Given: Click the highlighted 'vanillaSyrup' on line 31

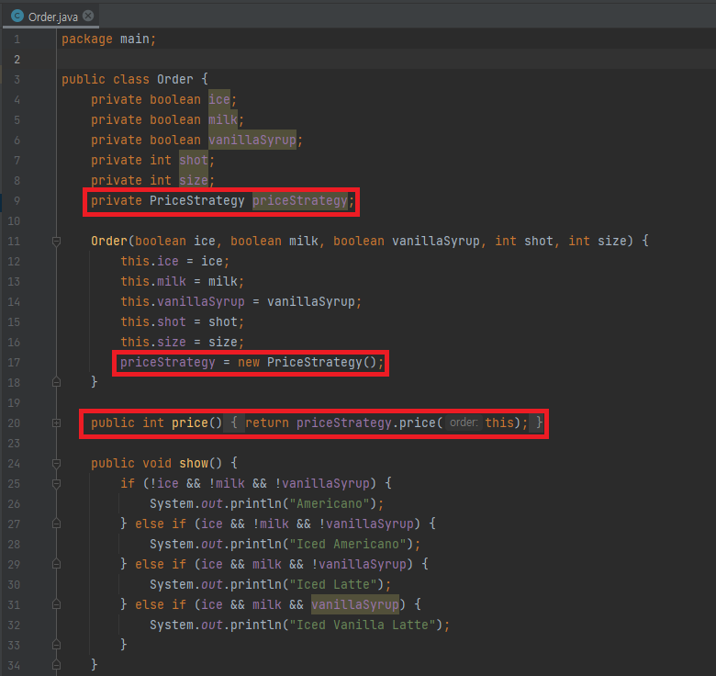Looking at the screenshot, I should pos(355,604).
